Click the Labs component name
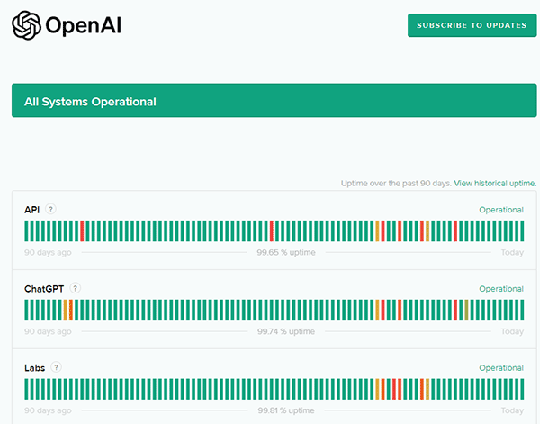 pyautogui.click(x=34, y=368)
